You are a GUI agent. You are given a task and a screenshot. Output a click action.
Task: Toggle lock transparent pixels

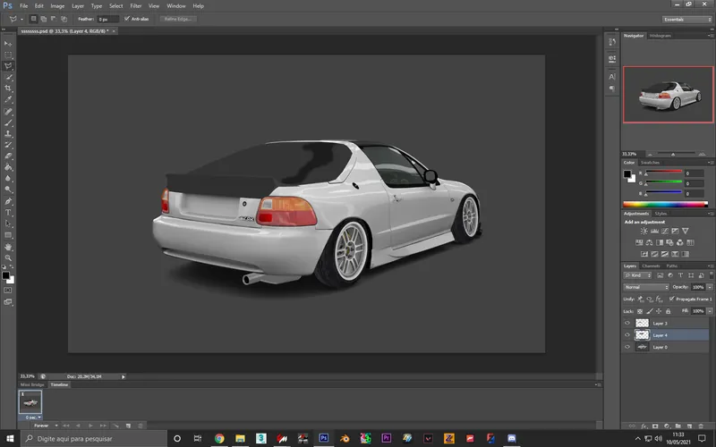[640, 311]
